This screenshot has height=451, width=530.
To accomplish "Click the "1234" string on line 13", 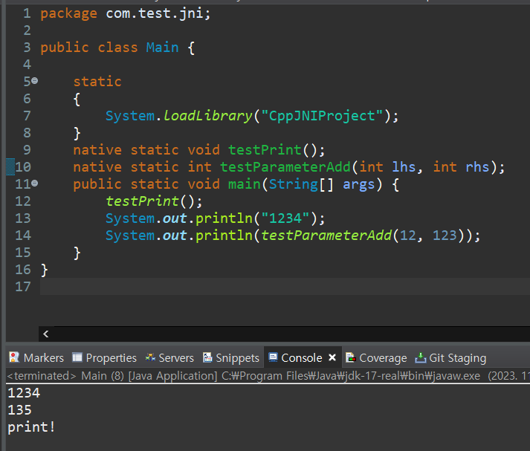I will point(285,218).
